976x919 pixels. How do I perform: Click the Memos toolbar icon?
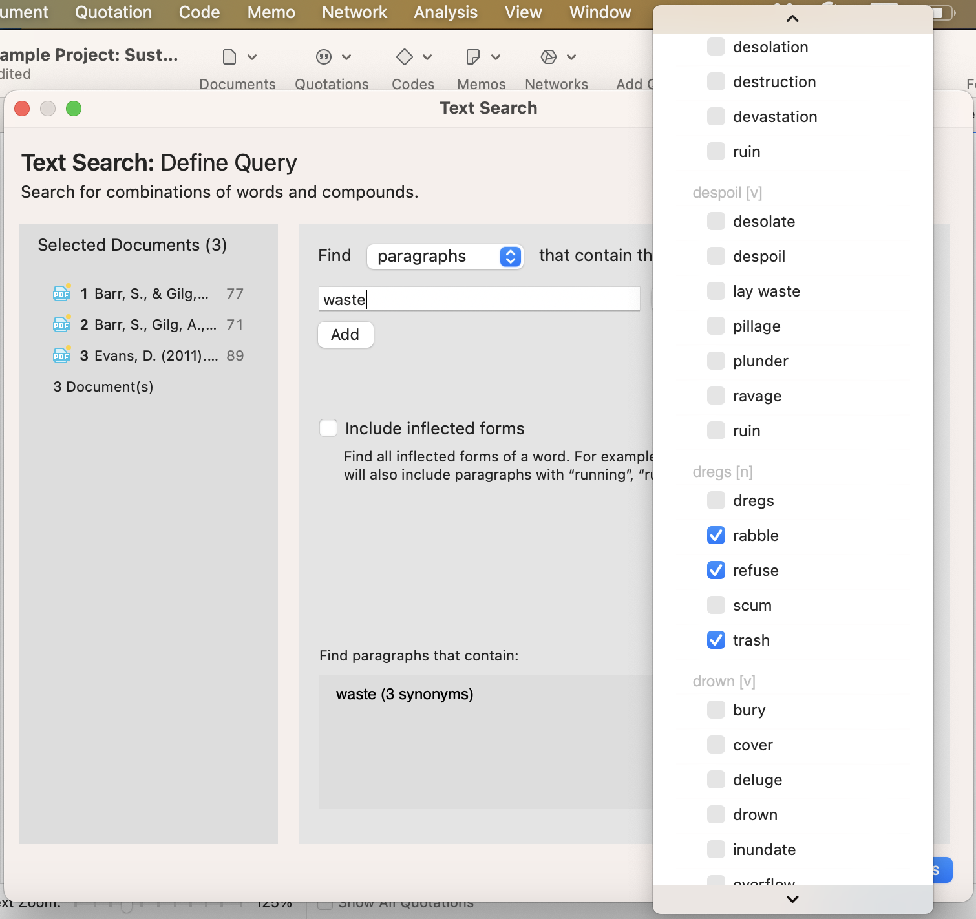pos(473,58)
